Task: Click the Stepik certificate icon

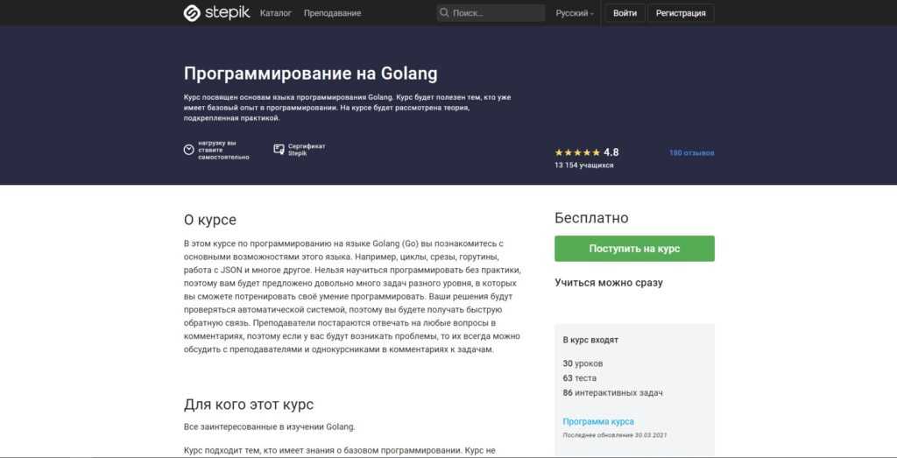Action: (279, 149)
